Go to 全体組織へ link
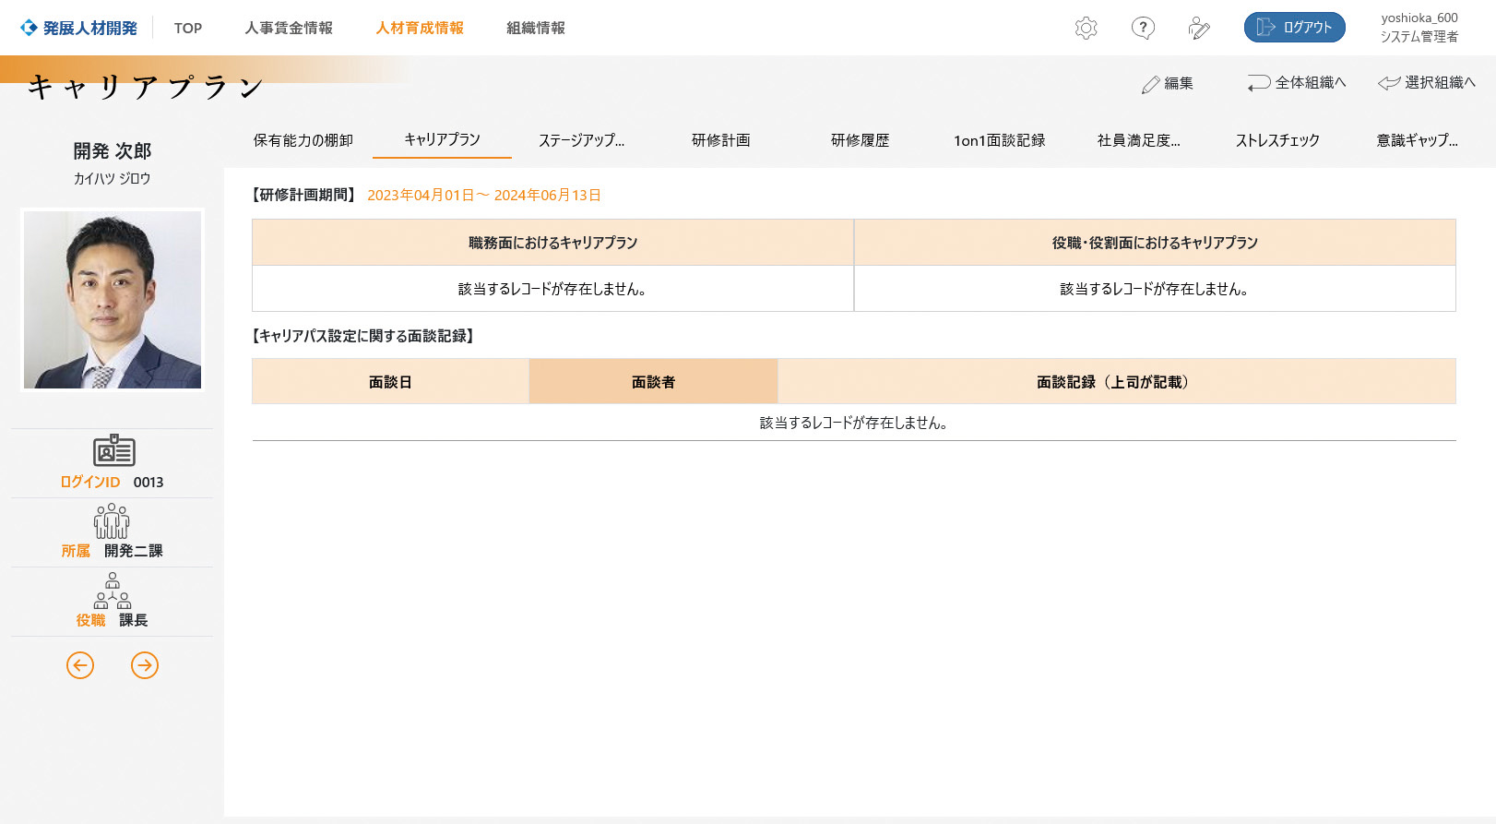The height and width of the screenshot is (824, 1496). [x=1297, y=83]
